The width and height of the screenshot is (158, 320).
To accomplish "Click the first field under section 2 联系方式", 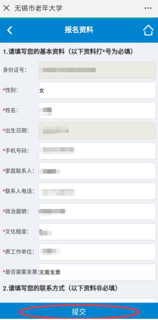I will point(97,301).
